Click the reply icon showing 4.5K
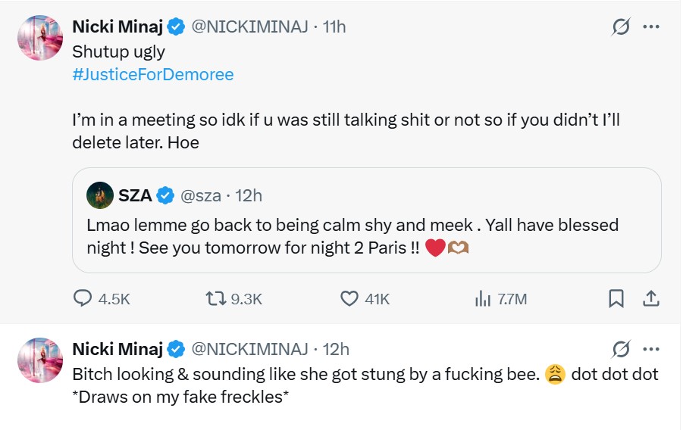The height and width of the screenshot is (430, 683). click(83, 298)
